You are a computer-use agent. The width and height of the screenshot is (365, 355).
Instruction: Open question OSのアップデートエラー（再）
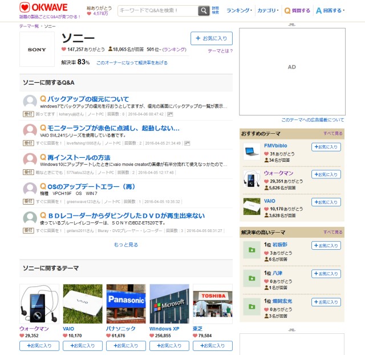tap(91, 186)
